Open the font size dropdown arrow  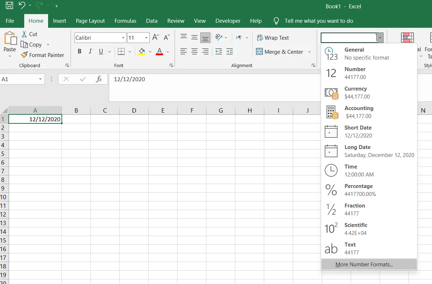[146, 38]
